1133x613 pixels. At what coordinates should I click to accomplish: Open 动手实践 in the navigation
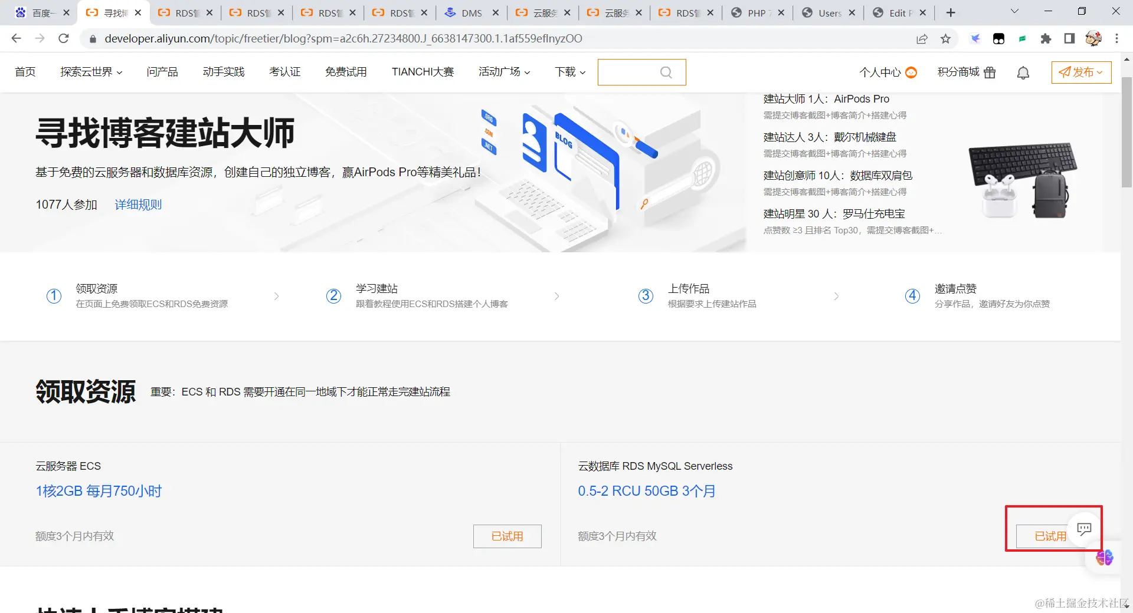pyautogui.click(x=224, y=72)
